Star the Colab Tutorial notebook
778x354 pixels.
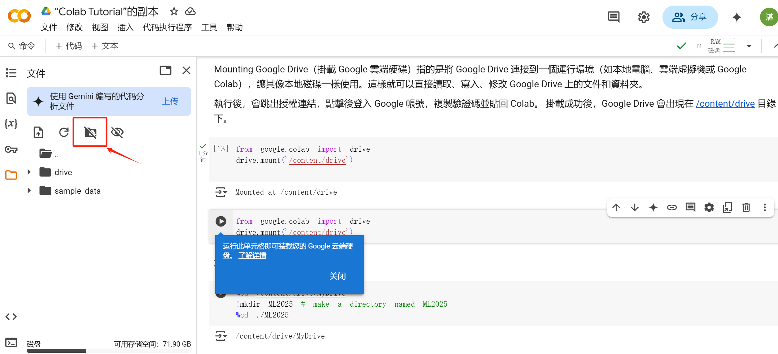click(174, 12)
